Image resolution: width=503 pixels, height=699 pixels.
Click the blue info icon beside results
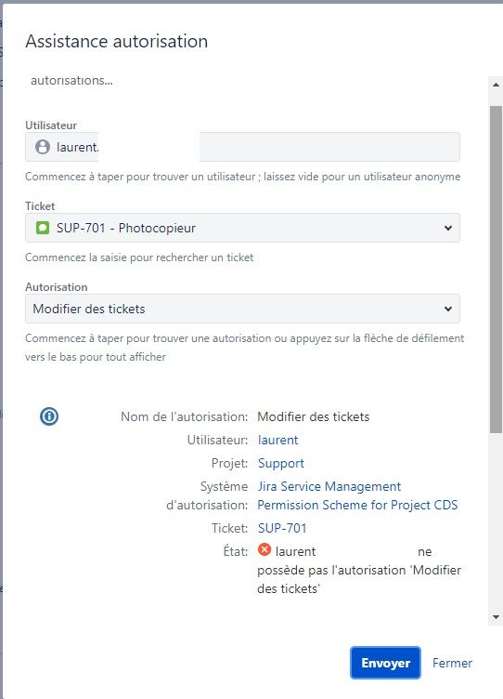(x=49, y=416)
